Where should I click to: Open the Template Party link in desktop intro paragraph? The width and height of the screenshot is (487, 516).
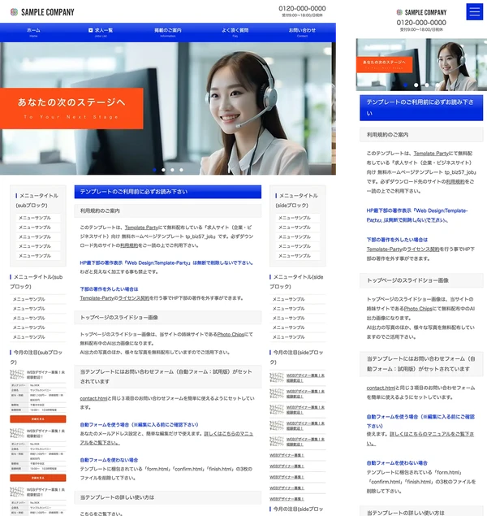tap(141, 228)
